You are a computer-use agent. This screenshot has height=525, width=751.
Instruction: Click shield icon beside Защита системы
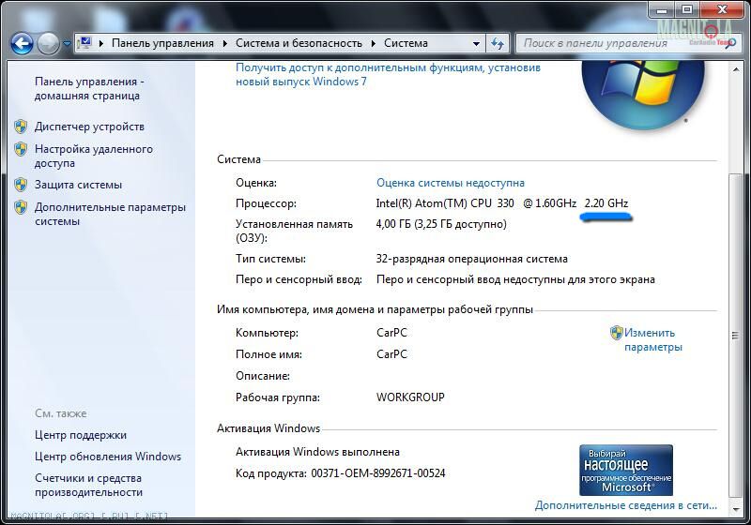click(21, 185)
